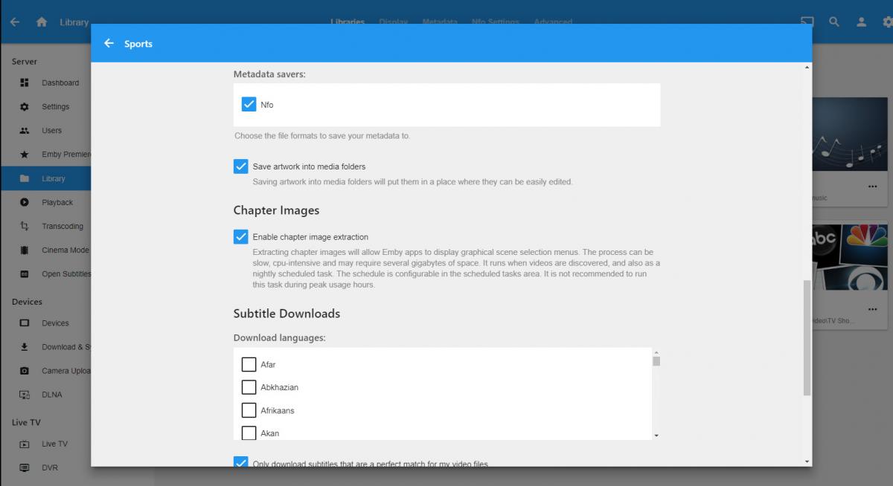The height and width of the screenshot is (486, 893).
Task: Click the Devices icon in sidebar
Action: (x=25, y=323)
